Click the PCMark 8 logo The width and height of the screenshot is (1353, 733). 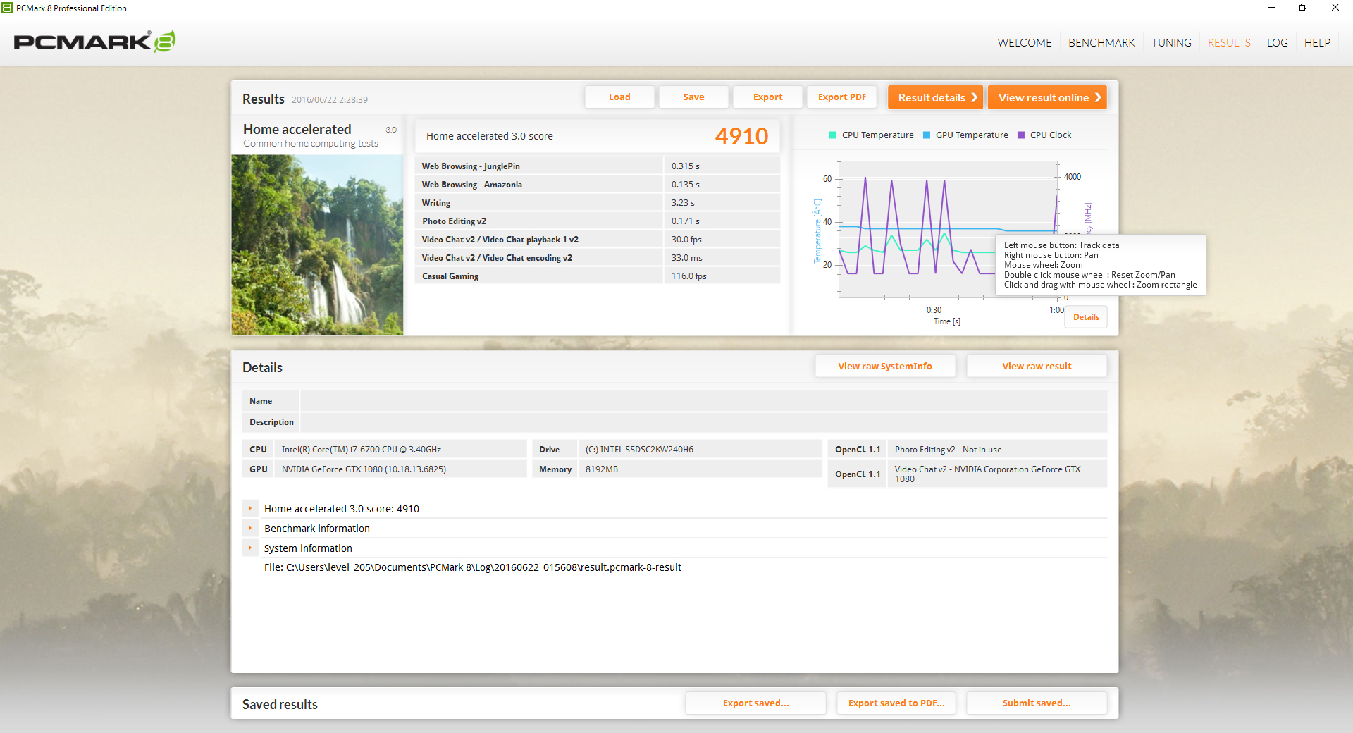point(94,42)
